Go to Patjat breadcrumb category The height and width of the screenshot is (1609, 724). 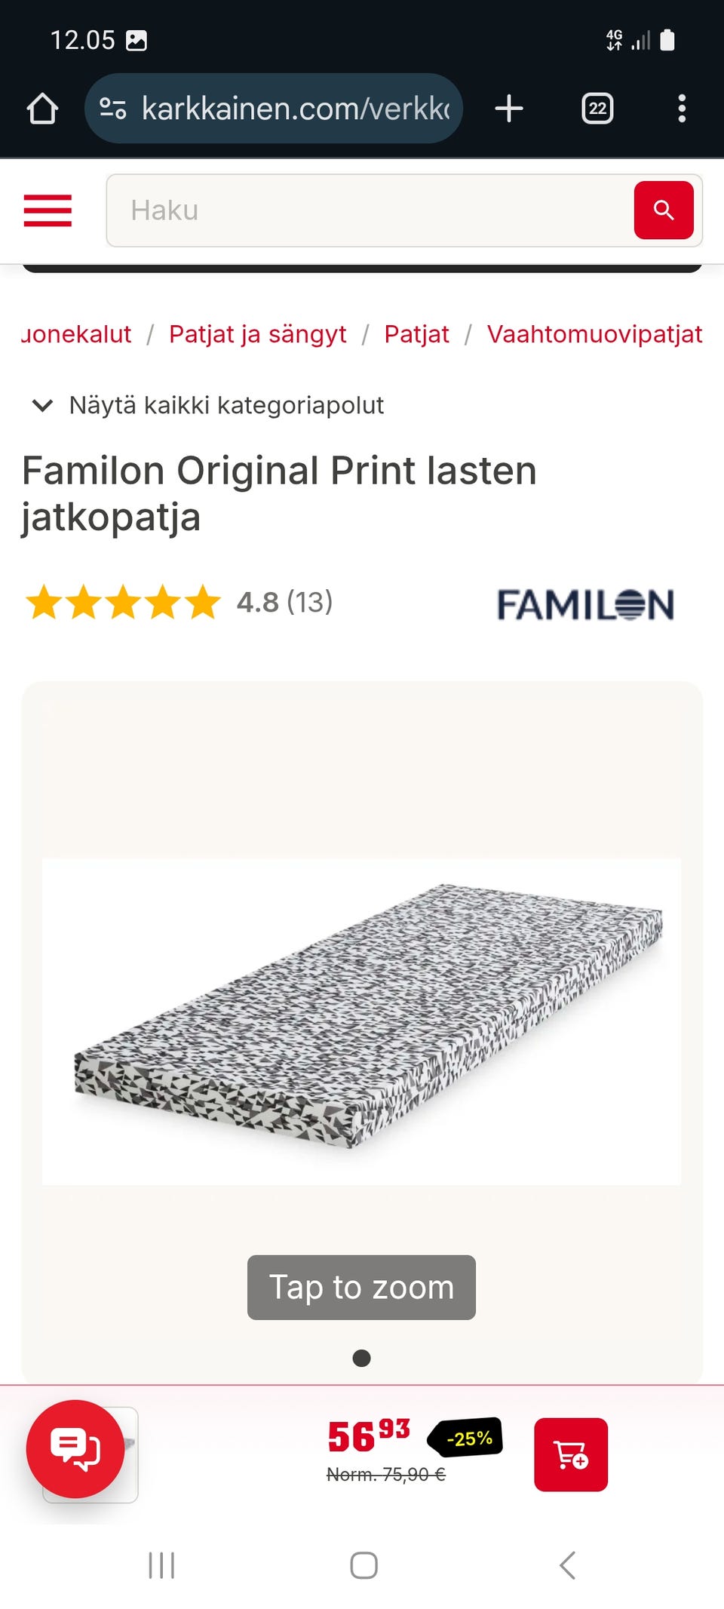pos(416,333)
